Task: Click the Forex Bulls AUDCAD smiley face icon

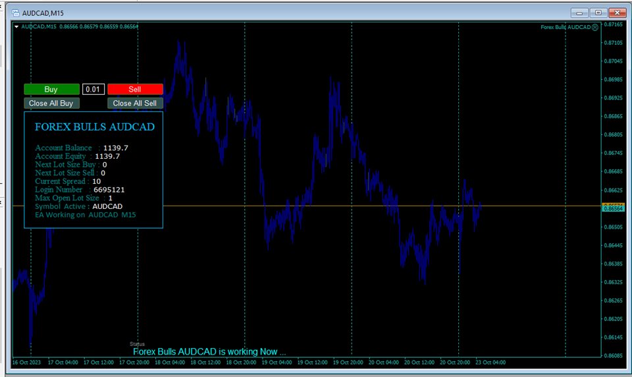Action: 595,27
